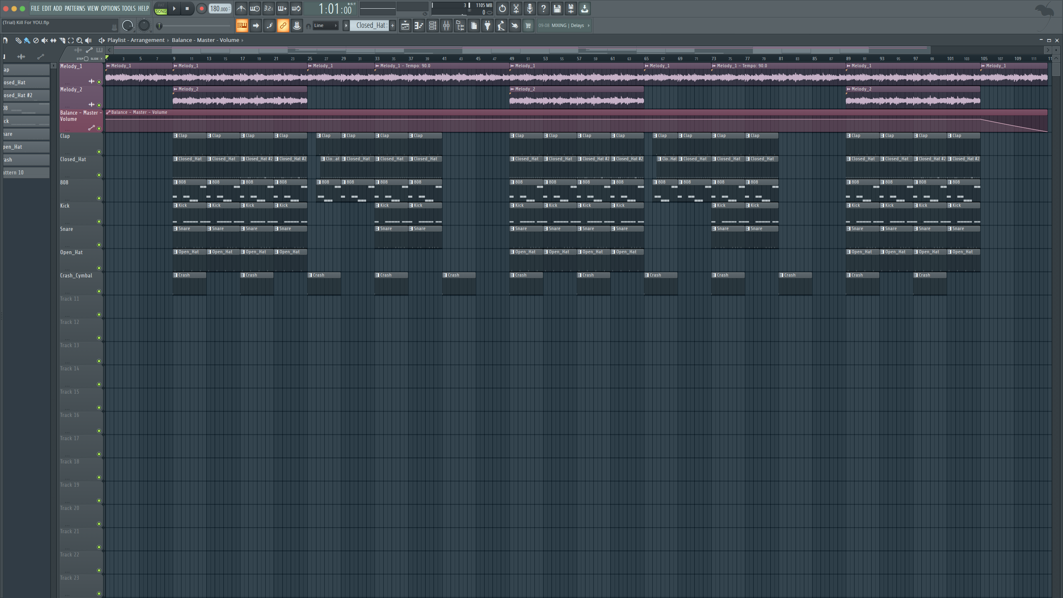The width and height of the screenshot is (1063, 598).
Task: Select Closed_Hat #2 in picker list
Action: pos(26,96)
